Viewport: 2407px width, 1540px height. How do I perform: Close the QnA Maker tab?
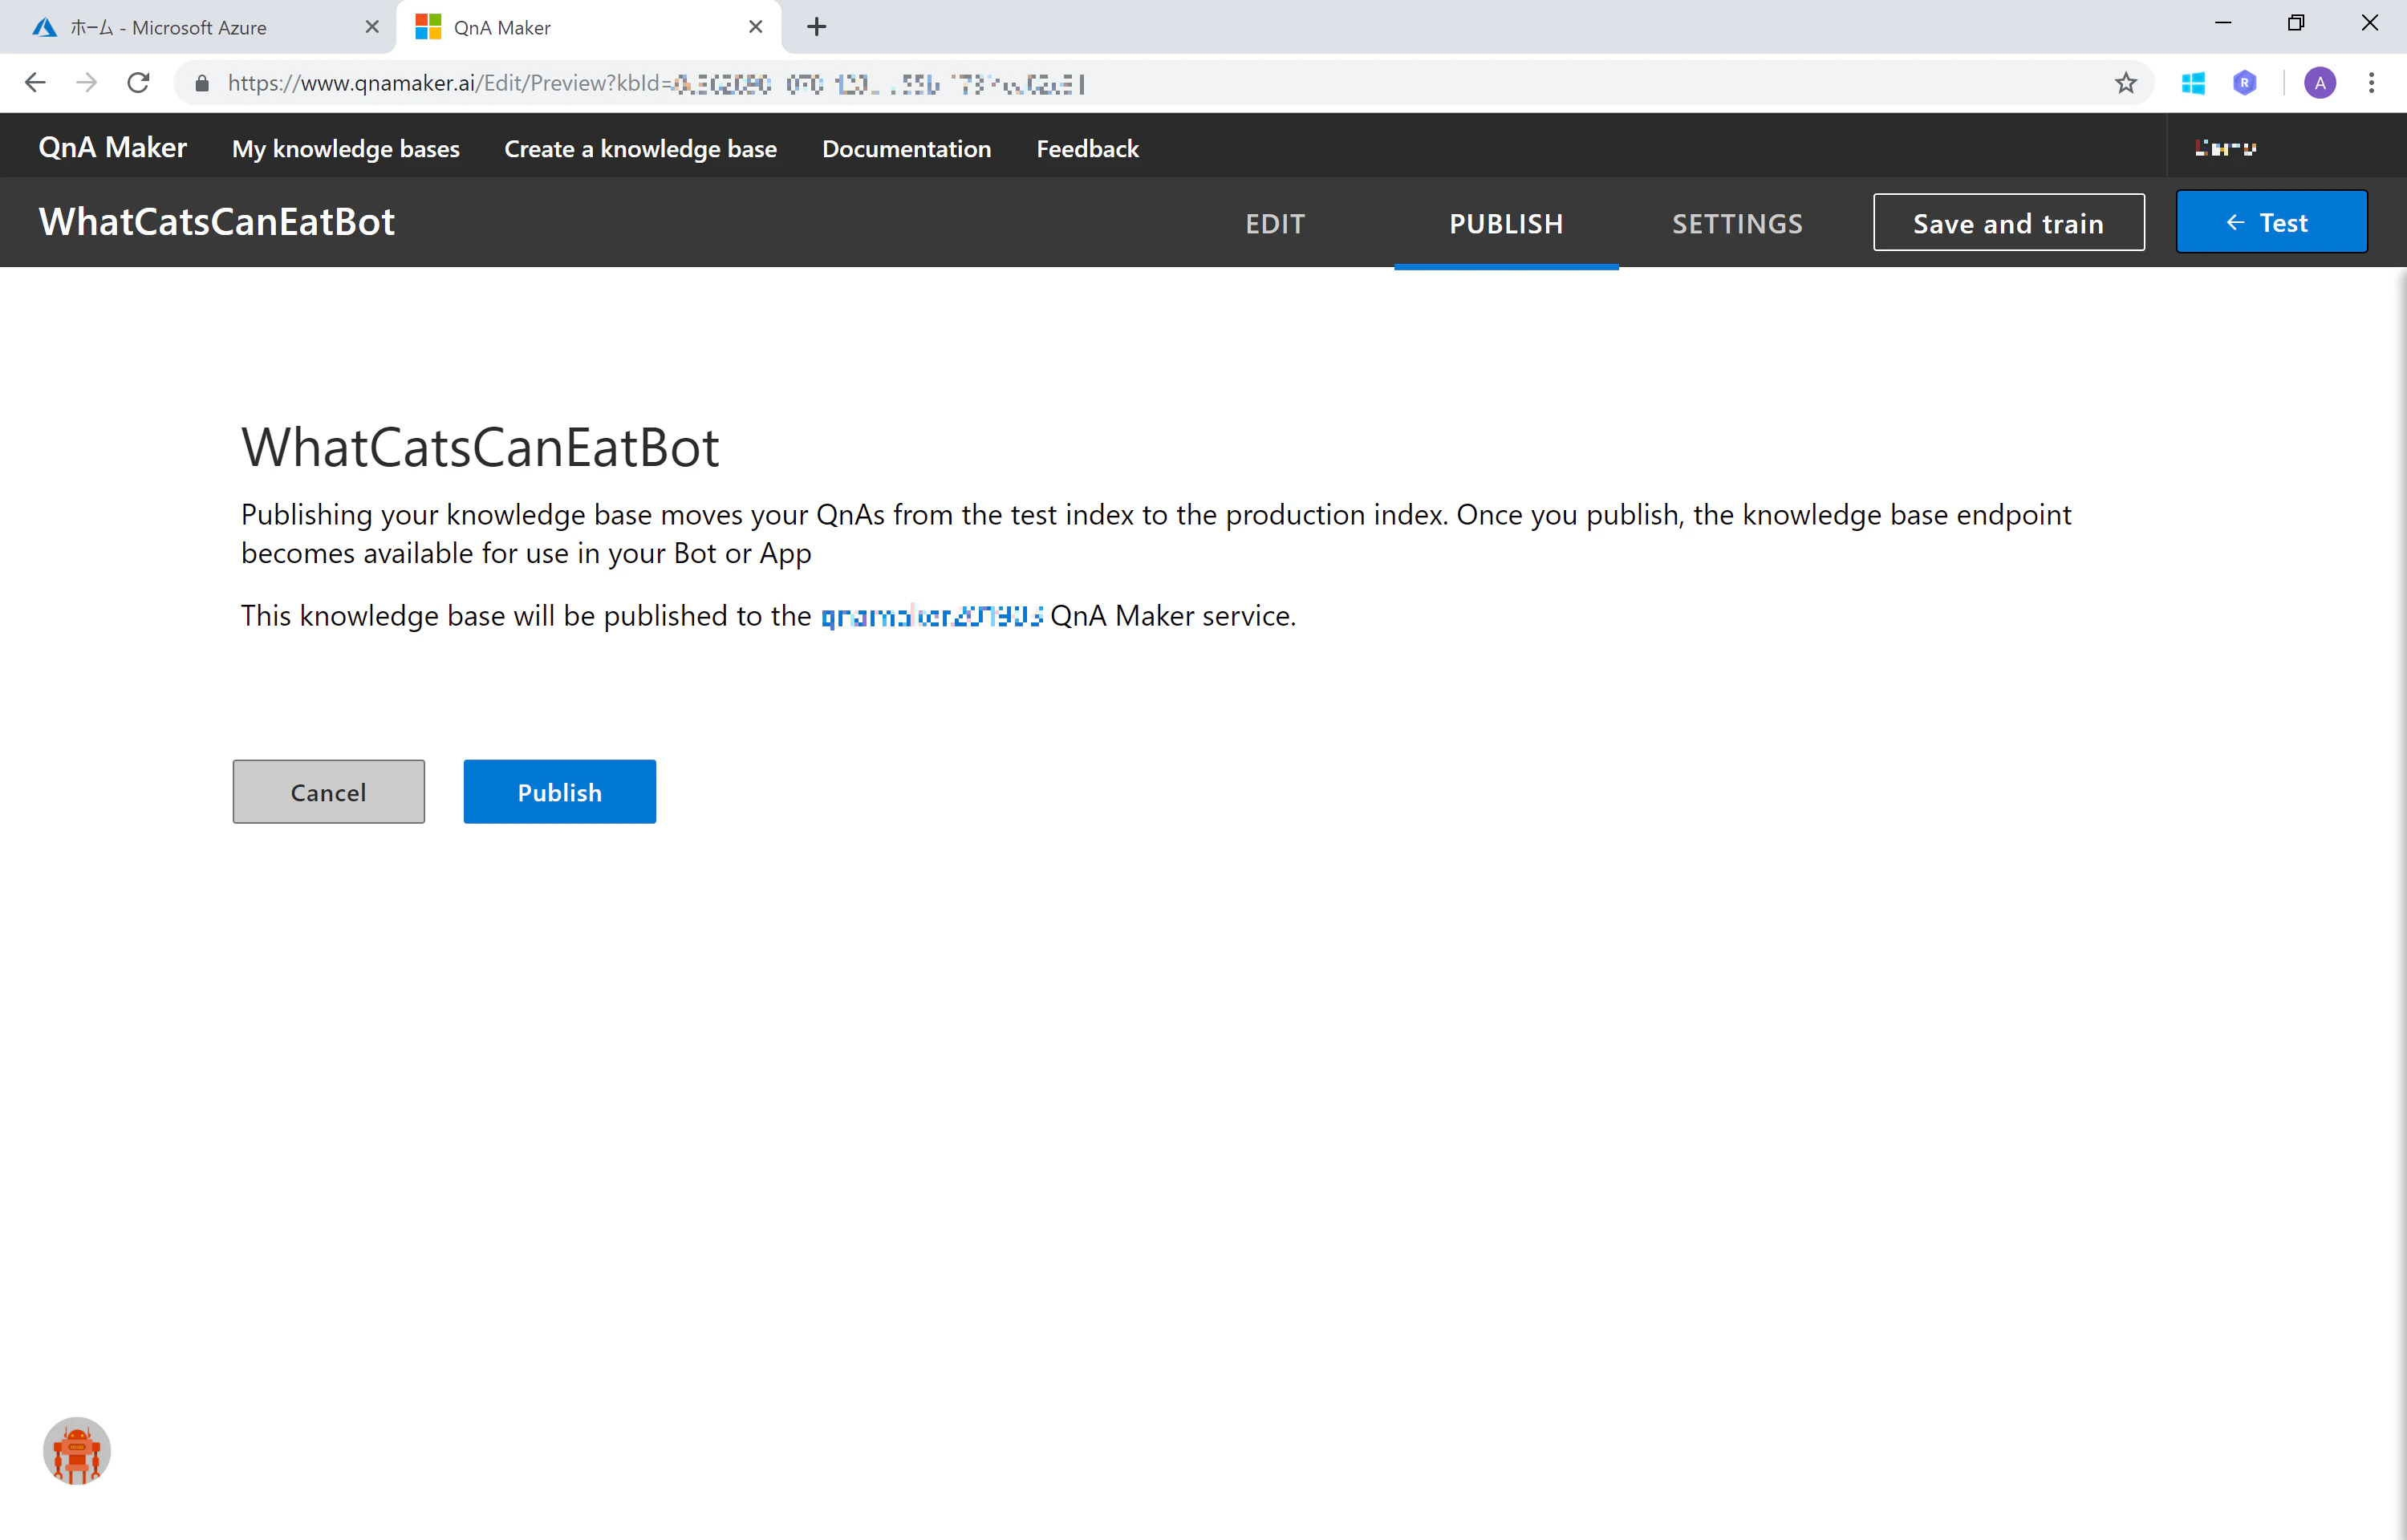tap(755, 27)
